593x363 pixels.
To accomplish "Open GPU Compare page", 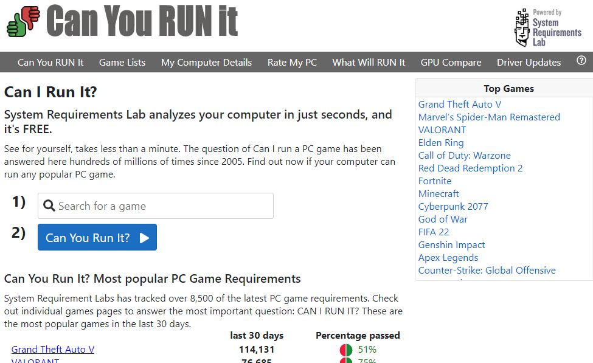I will 451,63.
